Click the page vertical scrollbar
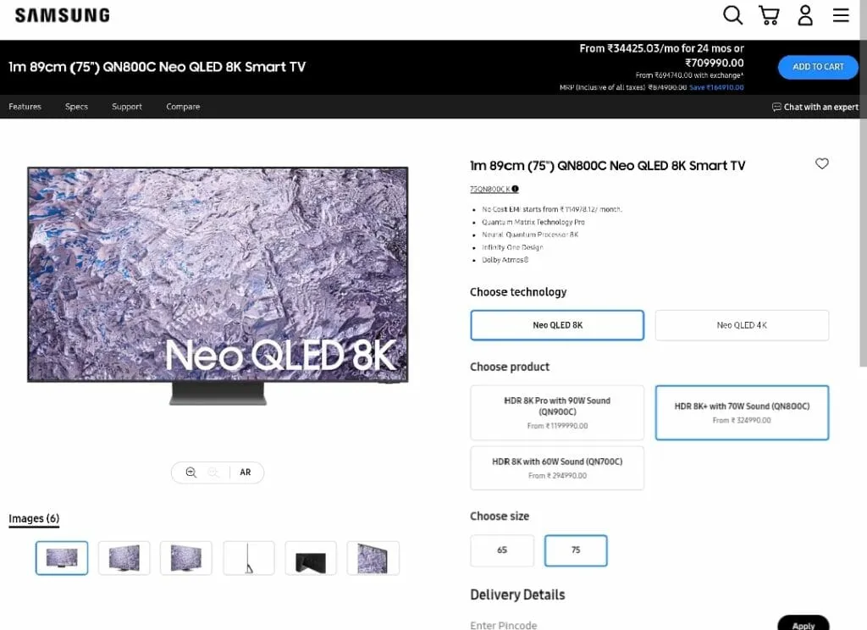This screenshot has width=867, height=630. coord(863,183)
